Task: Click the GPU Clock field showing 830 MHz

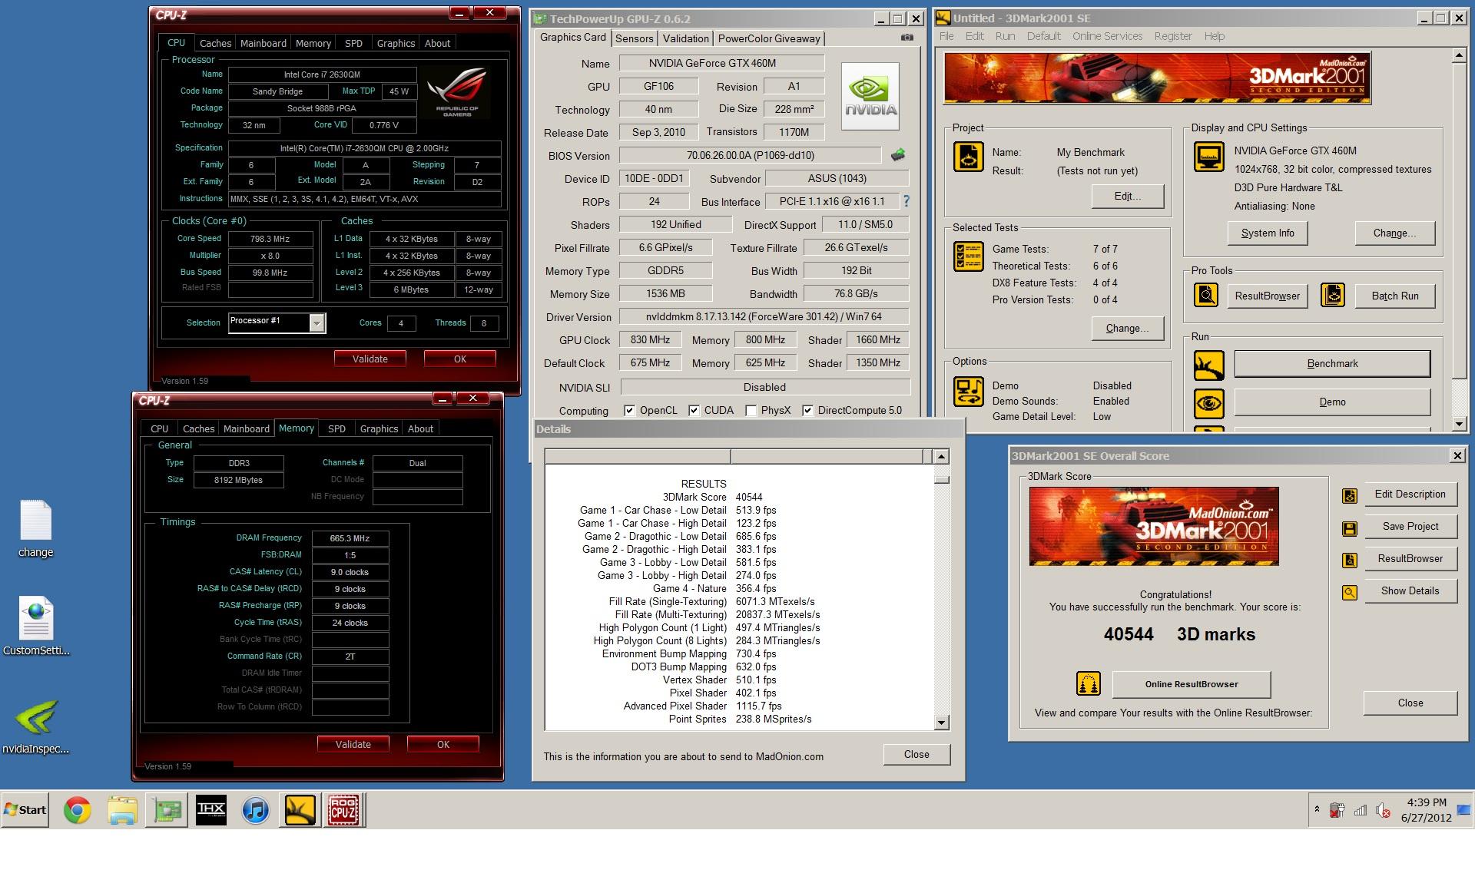Action: pyautogui.click(x=650, y=339)
